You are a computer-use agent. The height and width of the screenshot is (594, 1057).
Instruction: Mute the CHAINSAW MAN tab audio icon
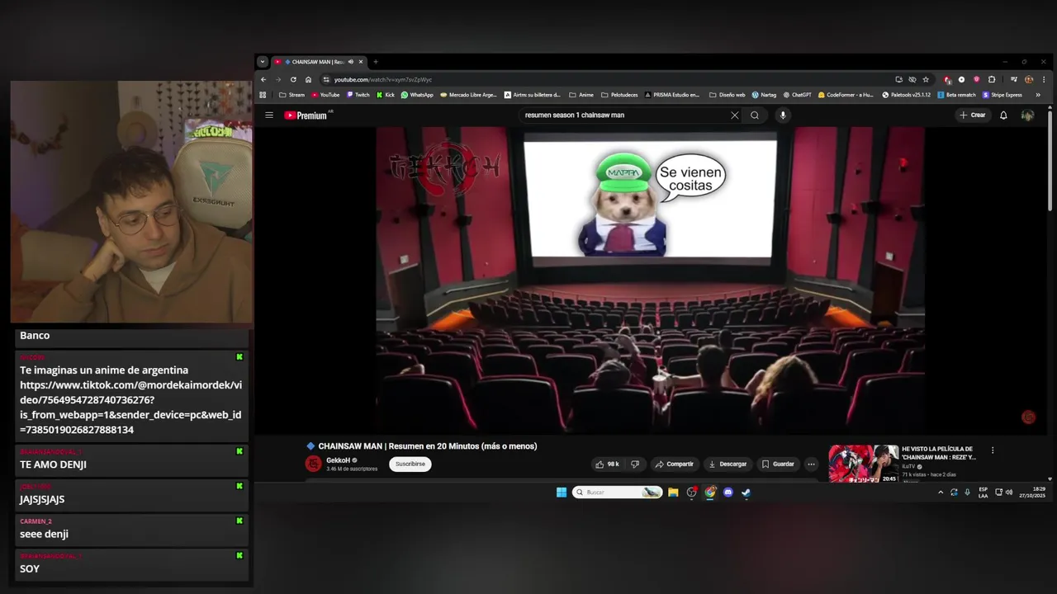(351, 62)
